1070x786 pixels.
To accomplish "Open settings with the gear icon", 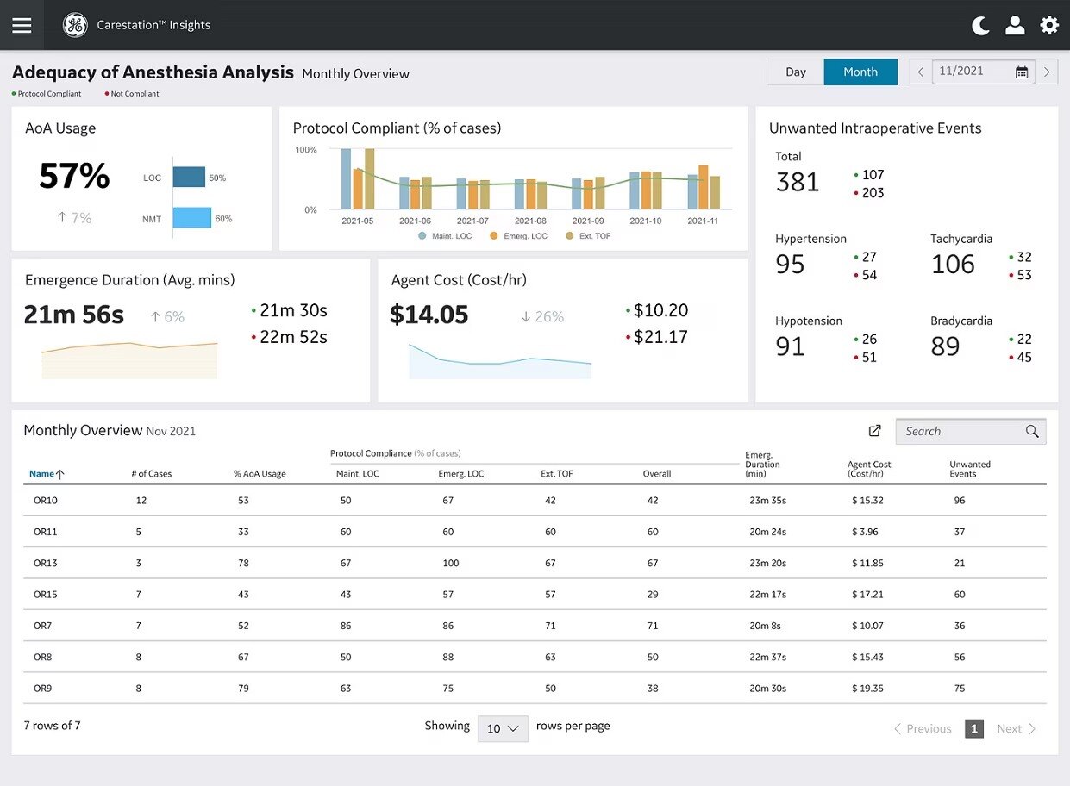I will 1049,25.
